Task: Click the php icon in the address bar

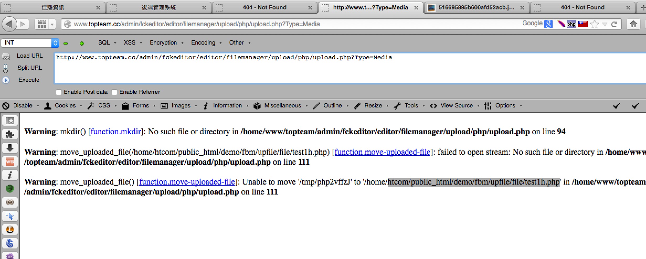Action: tap(571, 24)
